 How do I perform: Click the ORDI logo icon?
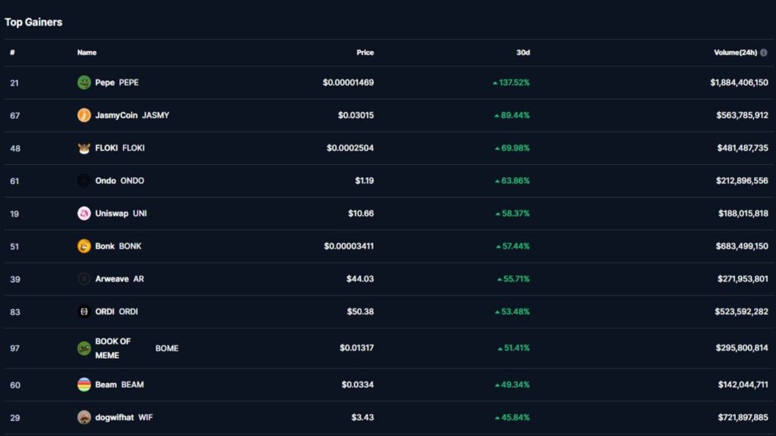point(84,311)
